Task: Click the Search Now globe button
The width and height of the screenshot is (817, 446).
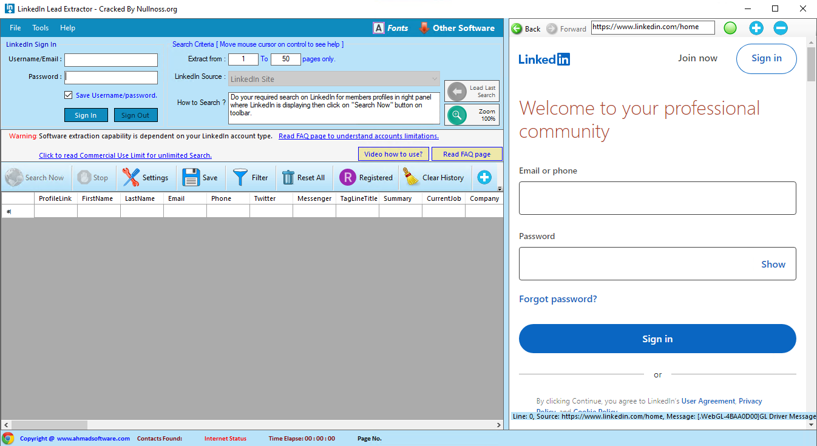Action: pyautogui.click(x=35, y=178)
